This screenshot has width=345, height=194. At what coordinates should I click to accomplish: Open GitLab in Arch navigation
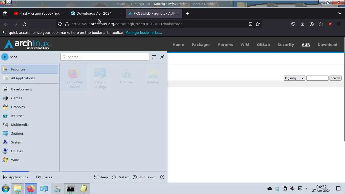(263, 45)
